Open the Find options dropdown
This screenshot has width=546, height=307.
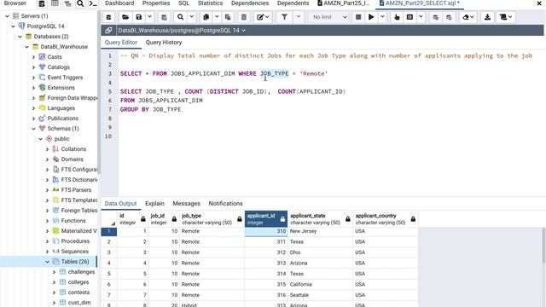[192, 17]
